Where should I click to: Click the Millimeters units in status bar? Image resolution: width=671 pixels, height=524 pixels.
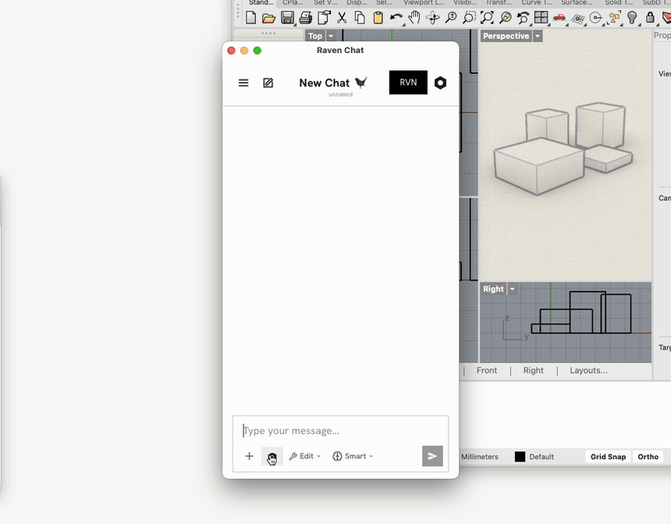pyautogui.click(x=479, y=456)
